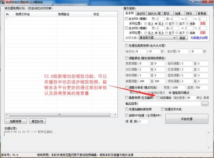The height and width of the screenshot is (158, 214).
Task: Click the 开始处理 button
Action: 187,119
